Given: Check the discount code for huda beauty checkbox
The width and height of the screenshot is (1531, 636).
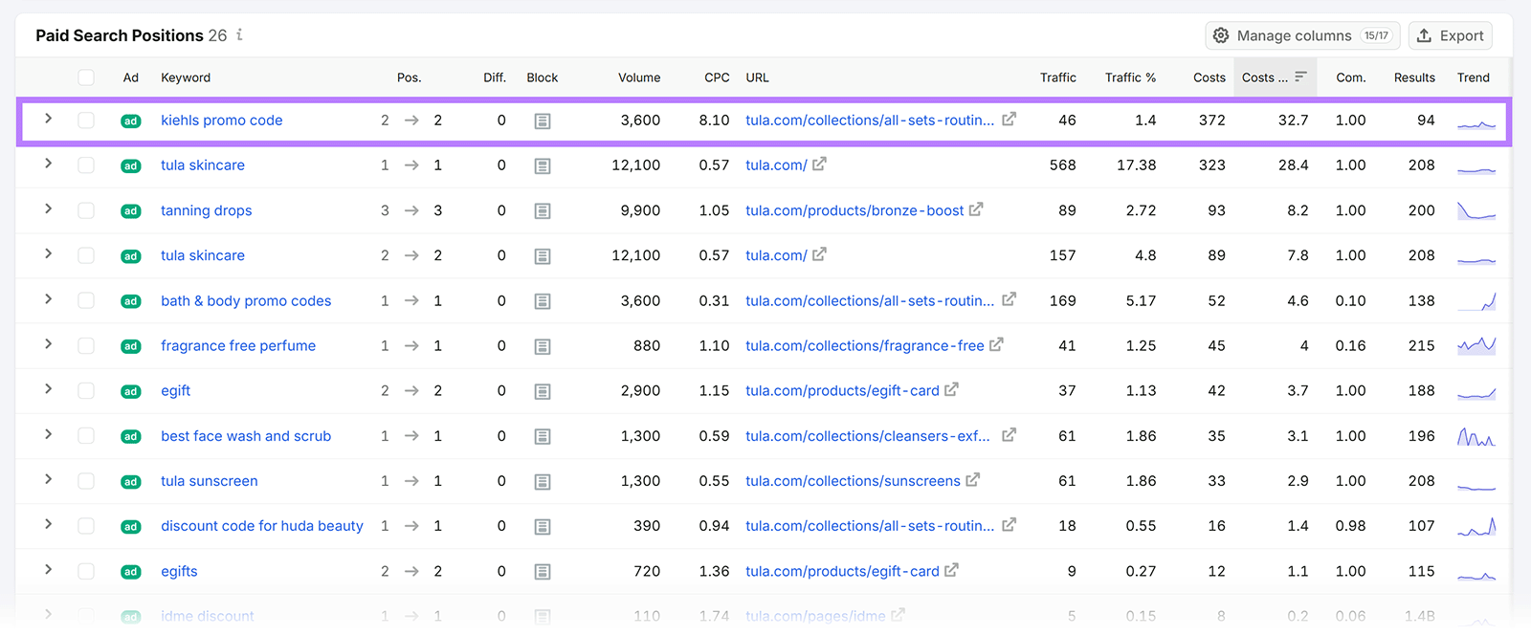Looking at the screenshot, I should [x=86, y=525].
